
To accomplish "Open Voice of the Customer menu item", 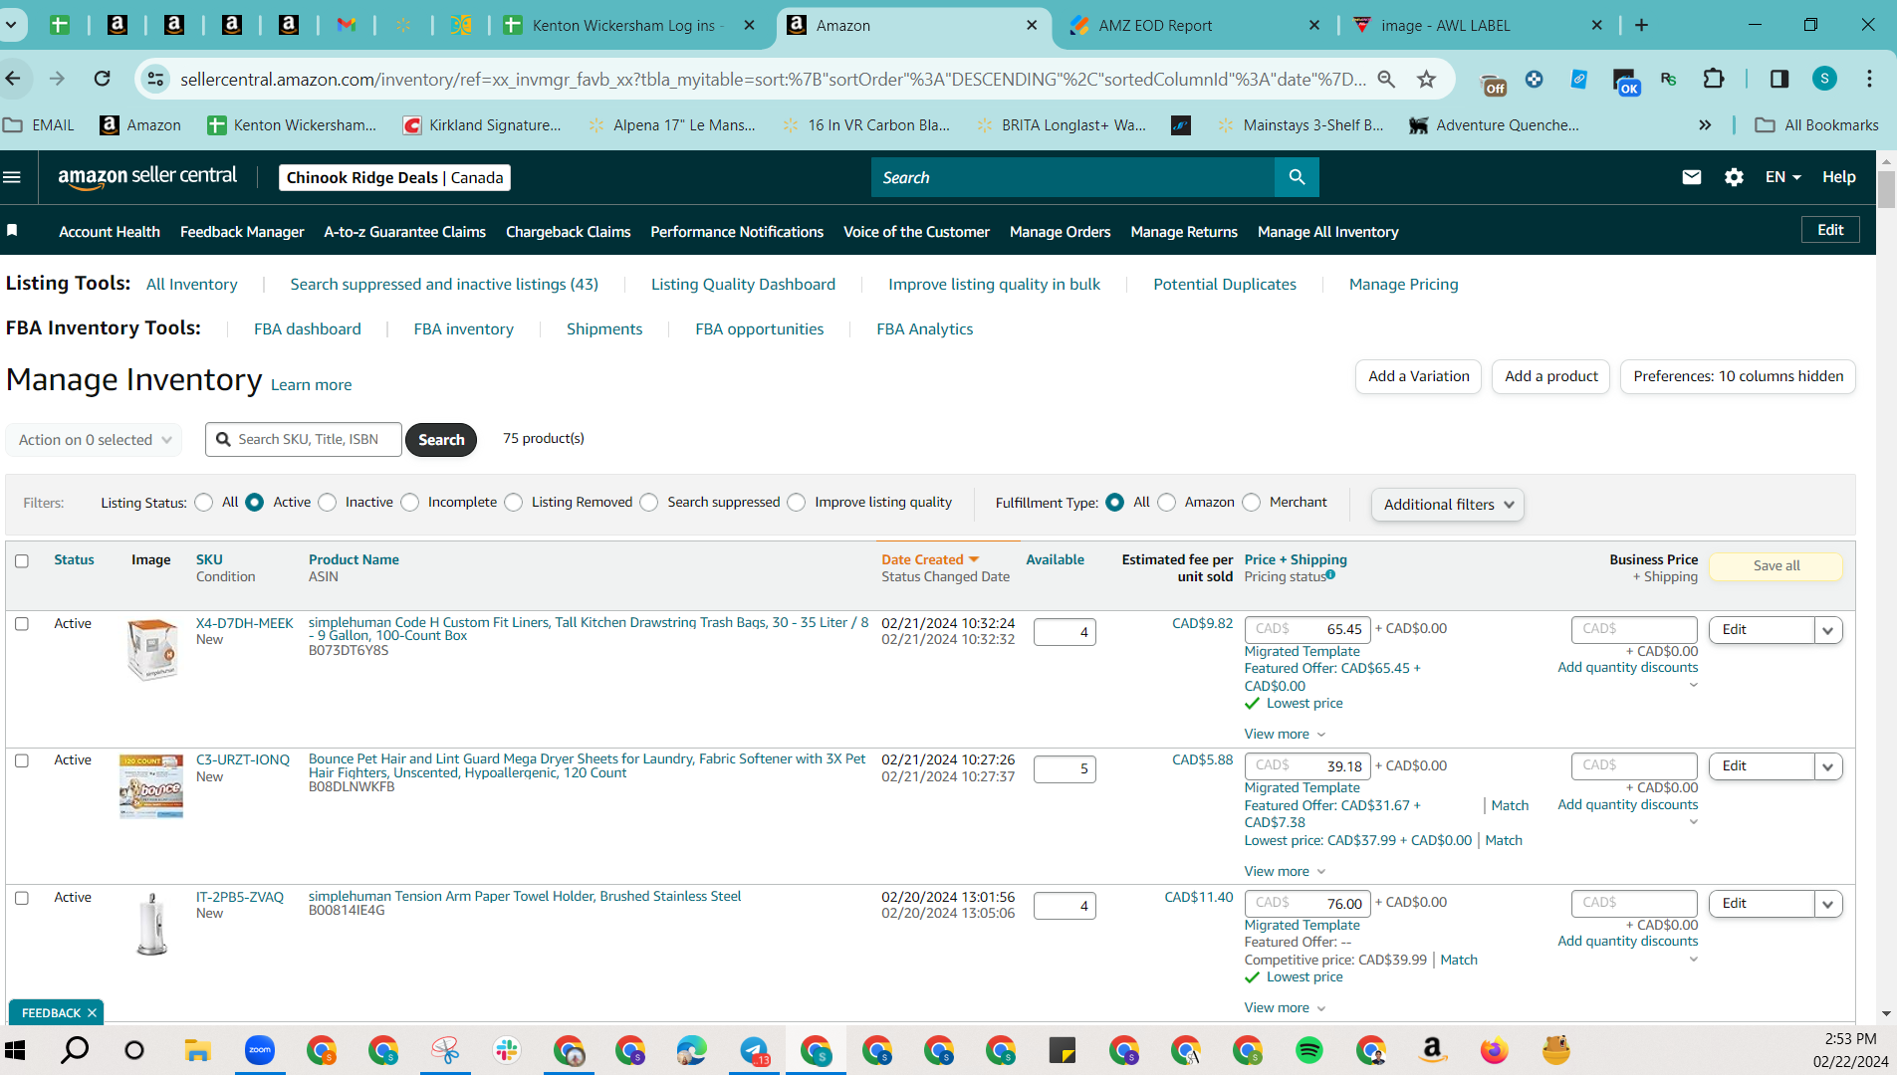I will (x=916, y=232).
